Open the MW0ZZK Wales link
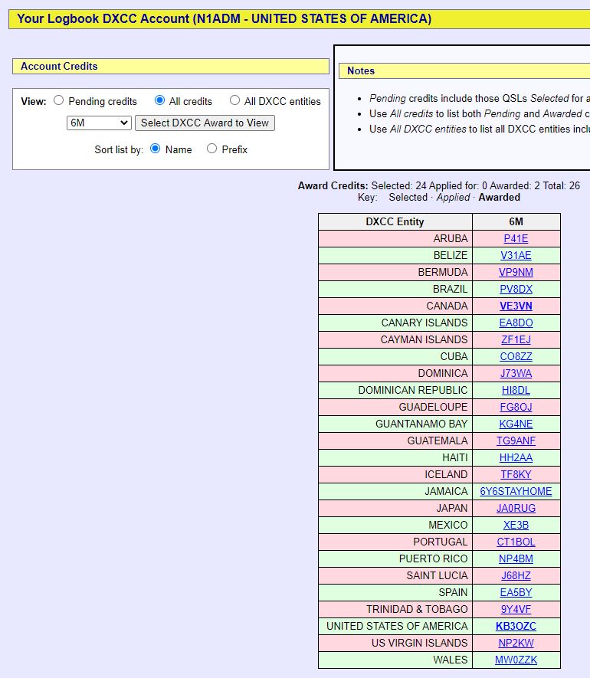The width and height of the screenshot is (590, 678). pos(516,660)
